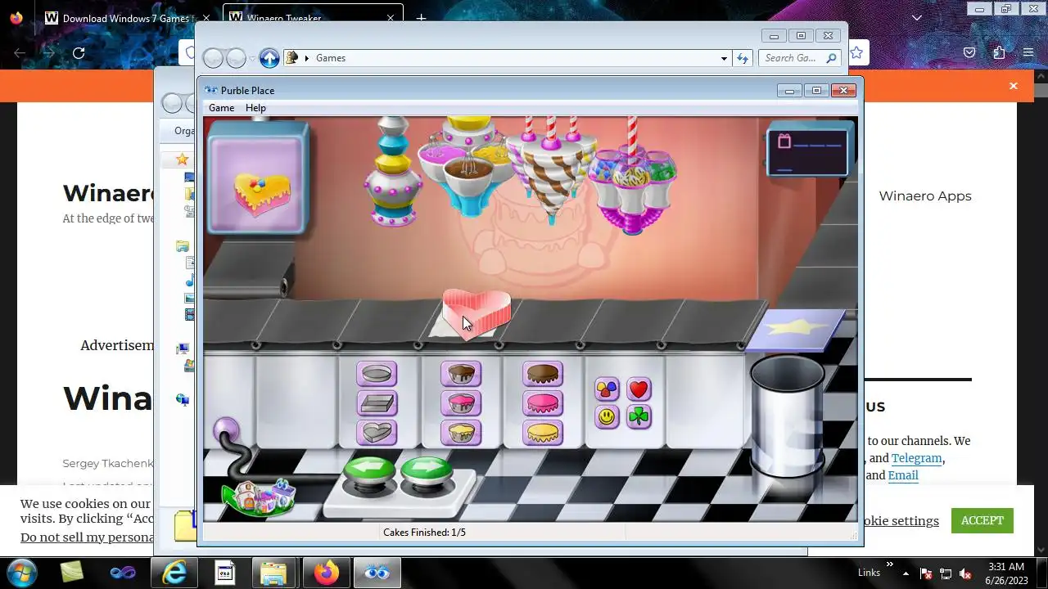
Task: Select the green clover decoration
Action: coord(639,417)
